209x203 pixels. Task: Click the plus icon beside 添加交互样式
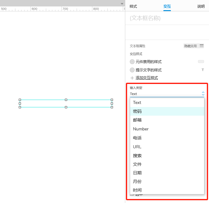(132, 78)
